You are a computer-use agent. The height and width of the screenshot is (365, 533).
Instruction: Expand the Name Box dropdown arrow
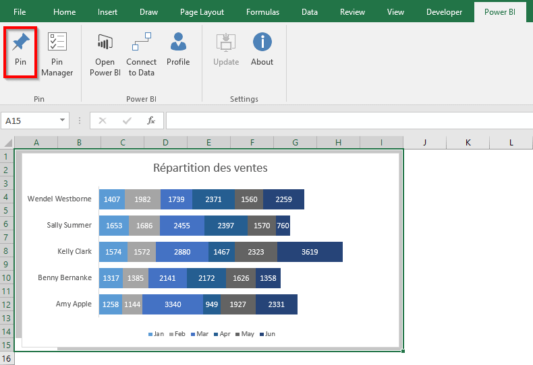[63, 121]
